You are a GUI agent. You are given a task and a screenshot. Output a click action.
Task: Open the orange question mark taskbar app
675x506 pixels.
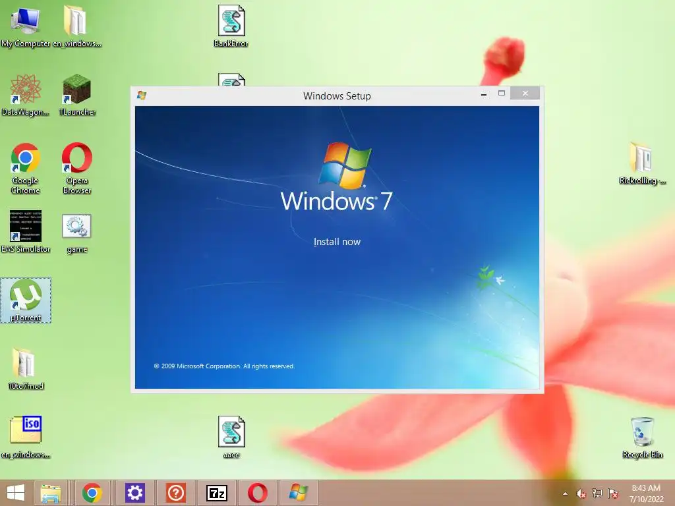coord(175,493)
